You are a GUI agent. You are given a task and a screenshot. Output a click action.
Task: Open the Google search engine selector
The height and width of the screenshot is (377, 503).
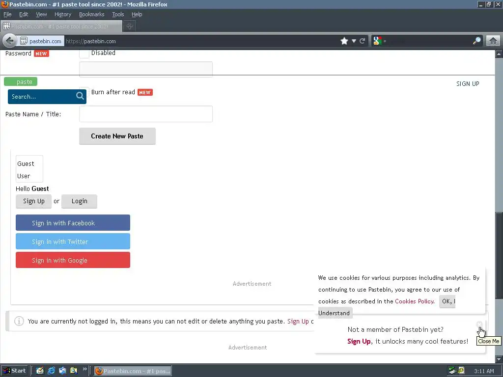pyautogui.click(x=379, y=41)
